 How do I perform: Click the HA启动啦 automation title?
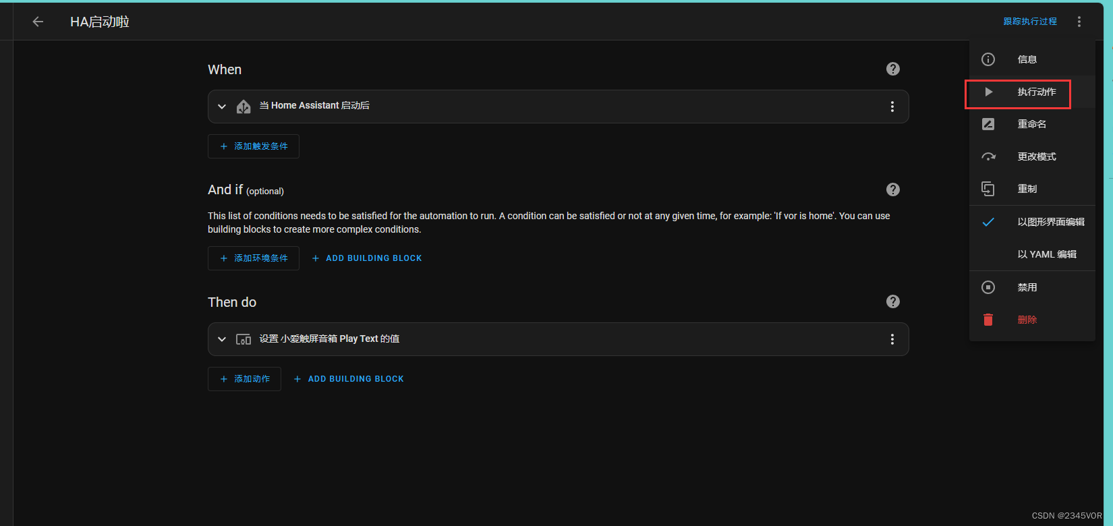tap(100, 22)
